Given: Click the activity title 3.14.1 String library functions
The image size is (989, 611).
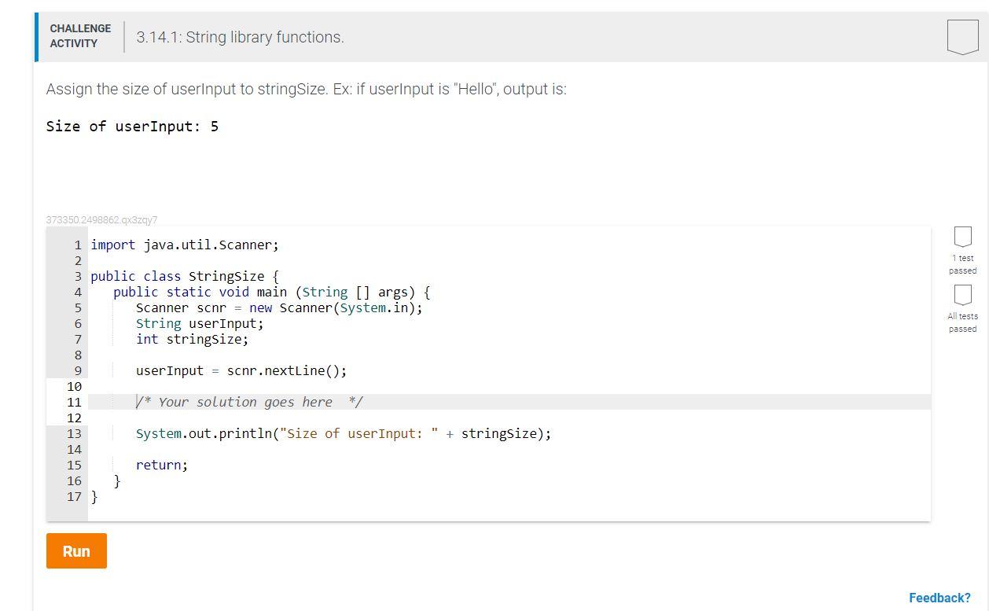Looking at the screenshot, I should tap(240, 37).
